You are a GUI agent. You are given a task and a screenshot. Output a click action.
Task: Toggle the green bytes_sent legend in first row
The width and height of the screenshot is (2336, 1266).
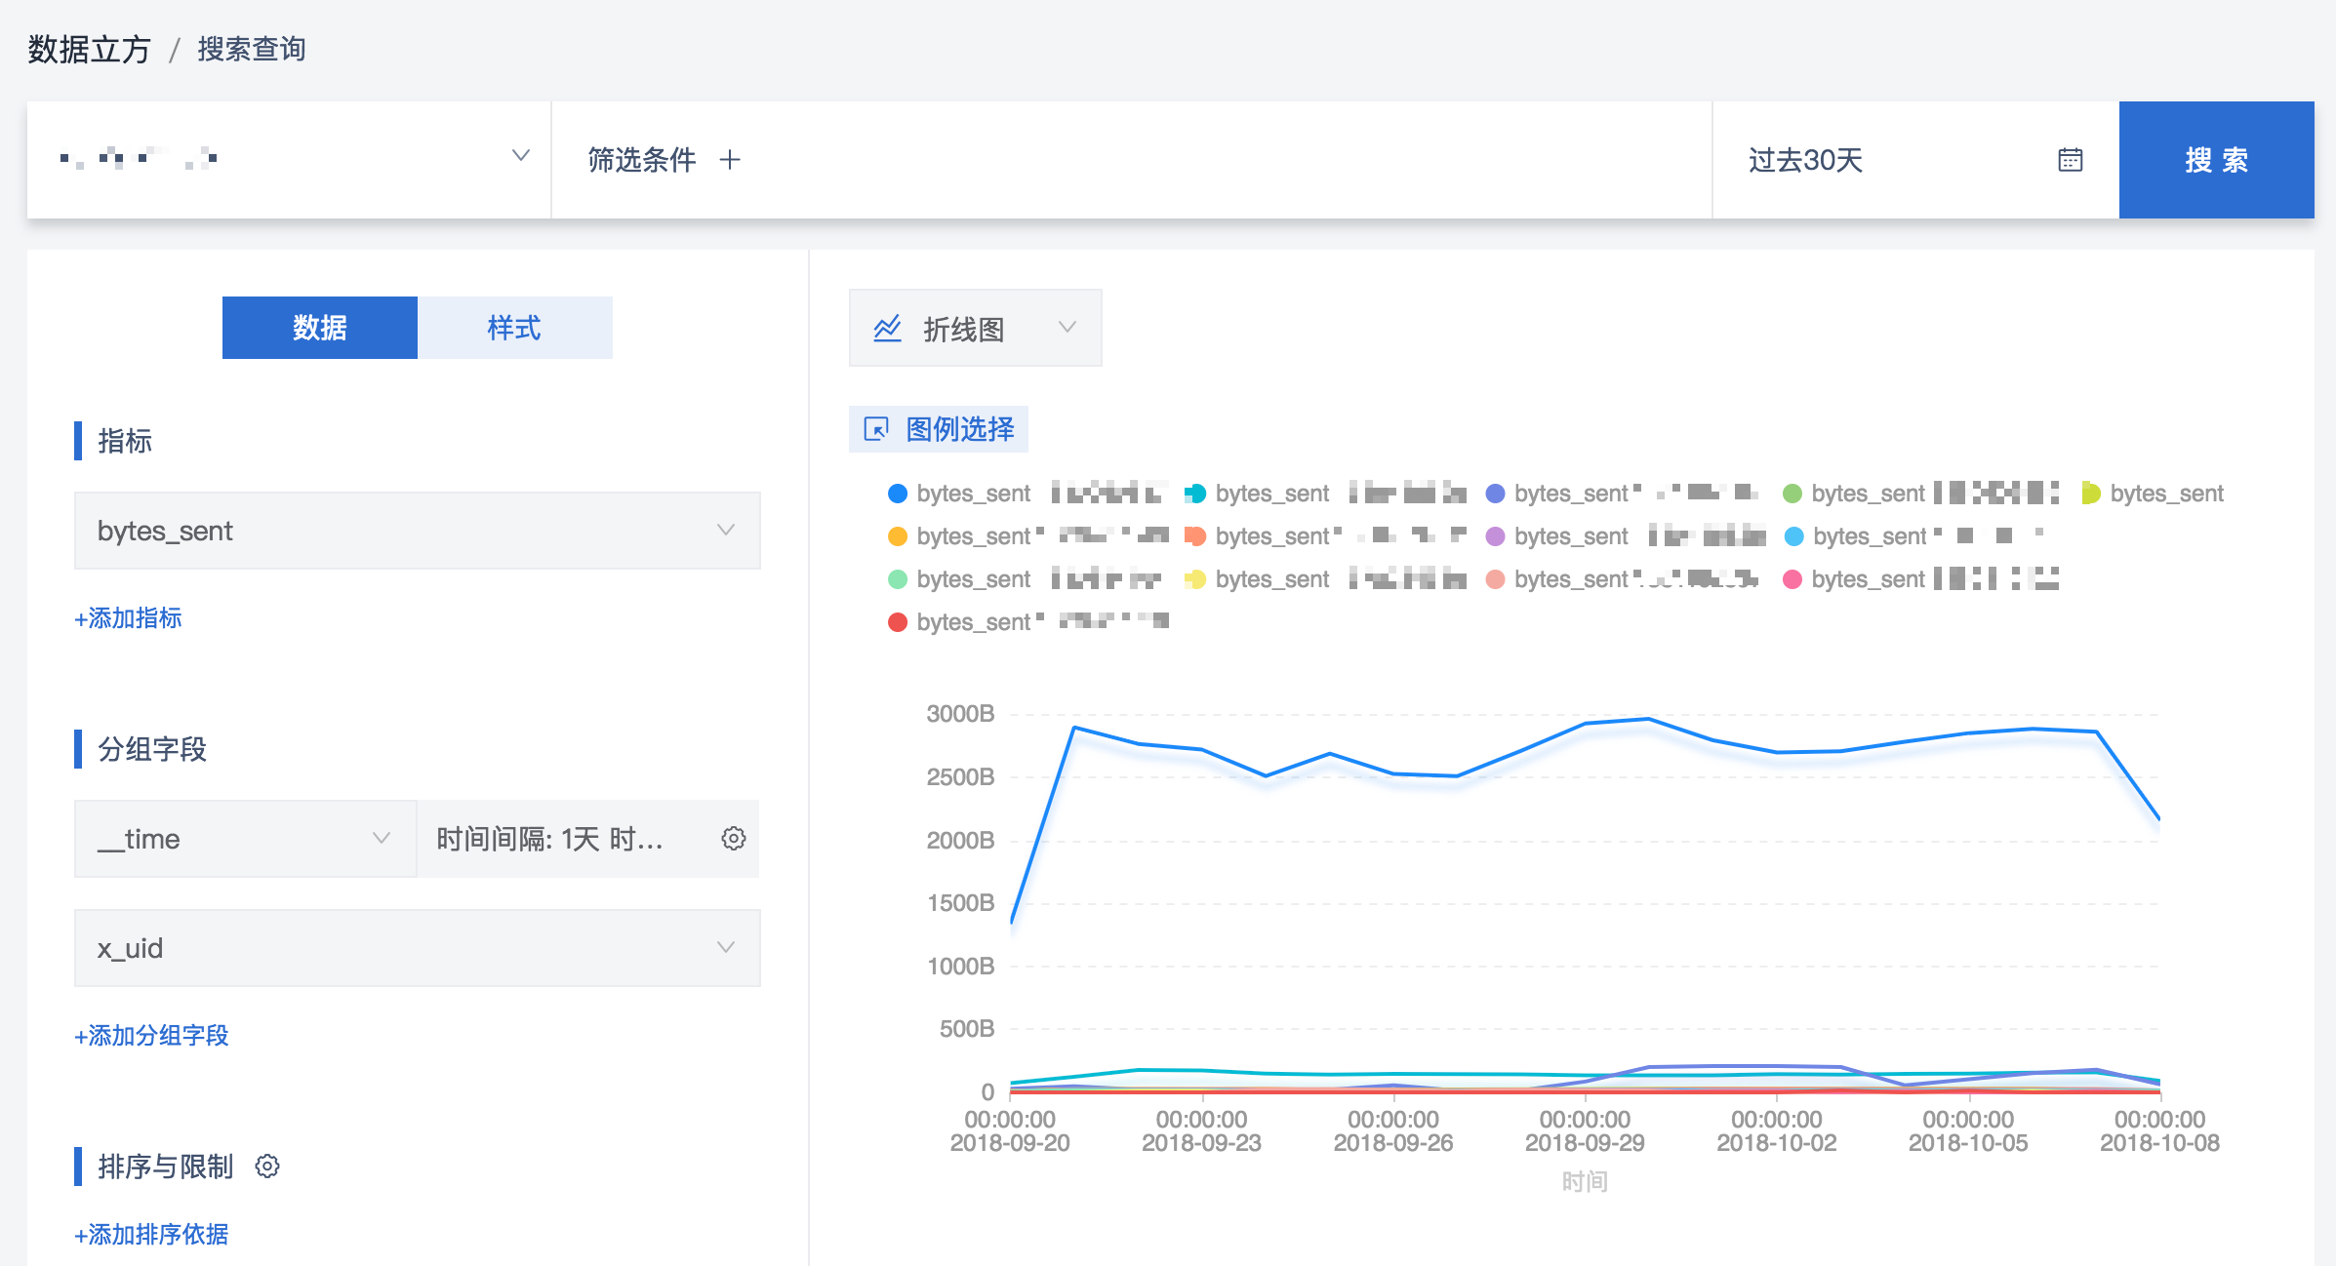pos(1792,494)
